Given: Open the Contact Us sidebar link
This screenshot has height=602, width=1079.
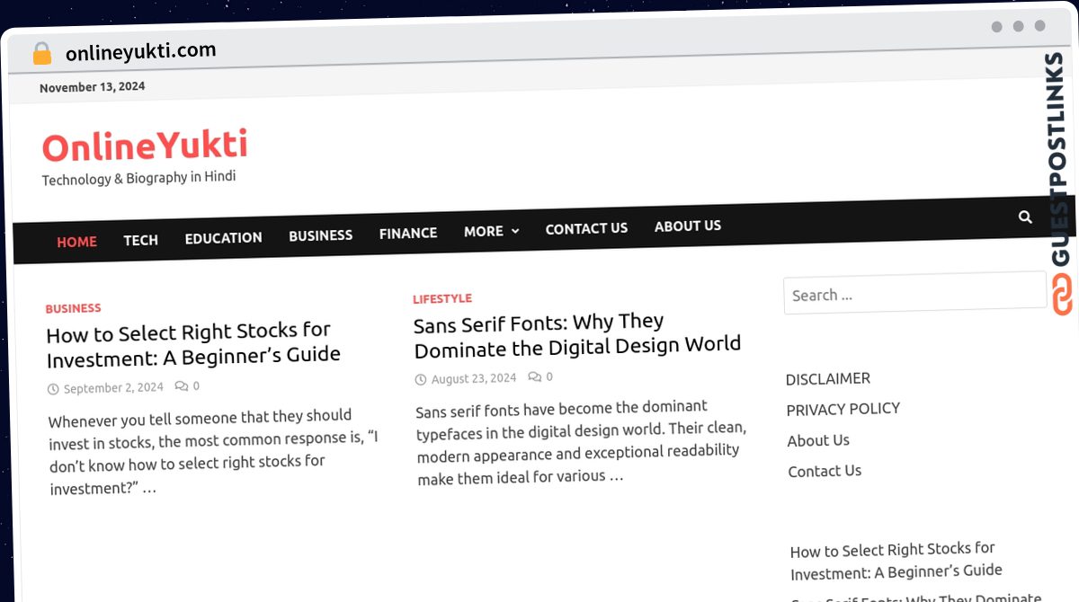Looking at the screenshot, I should (x=825, y=471).
